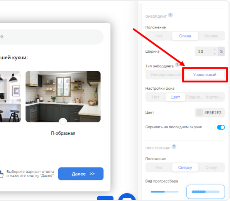Toggle Скрывать на последнем экране switch
Screen dimensions: 230x201
tap(221, 127)
